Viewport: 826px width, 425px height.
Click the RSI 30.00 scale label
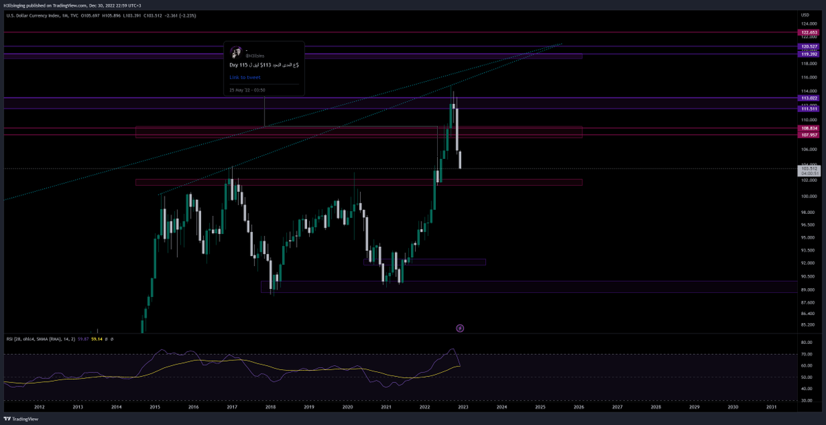pyautogui.click(x=807, y=400)
